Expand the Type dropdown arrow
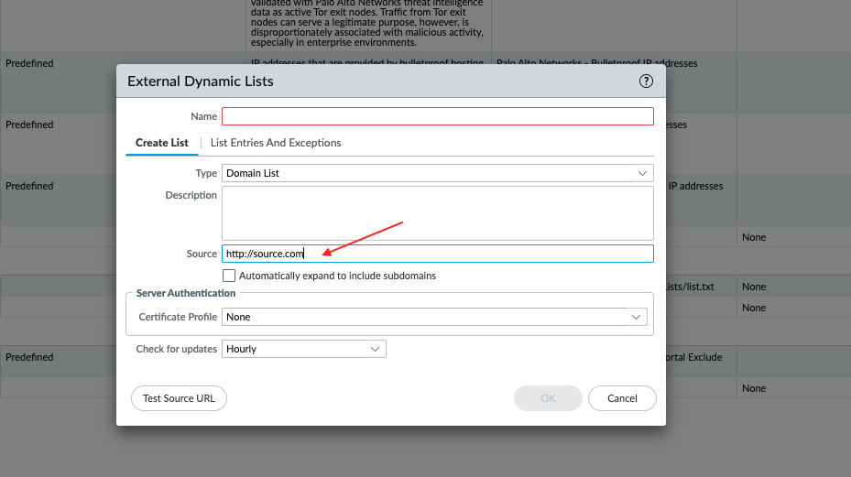The image size is (851, 477). (642, 173)
